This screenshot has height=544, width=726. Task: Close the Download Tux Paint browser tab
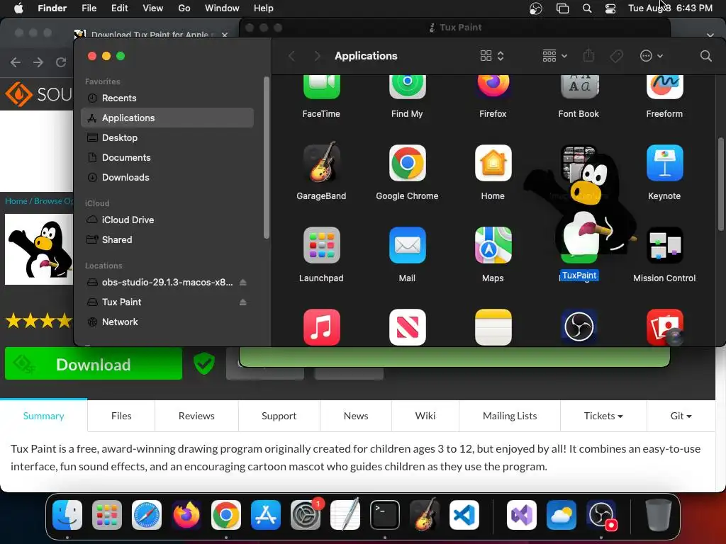point(225,35)
